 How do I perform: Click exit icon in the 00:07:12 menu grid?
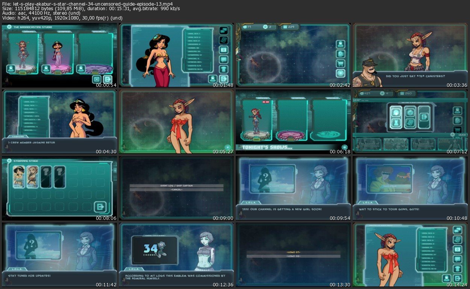point(424,117)
